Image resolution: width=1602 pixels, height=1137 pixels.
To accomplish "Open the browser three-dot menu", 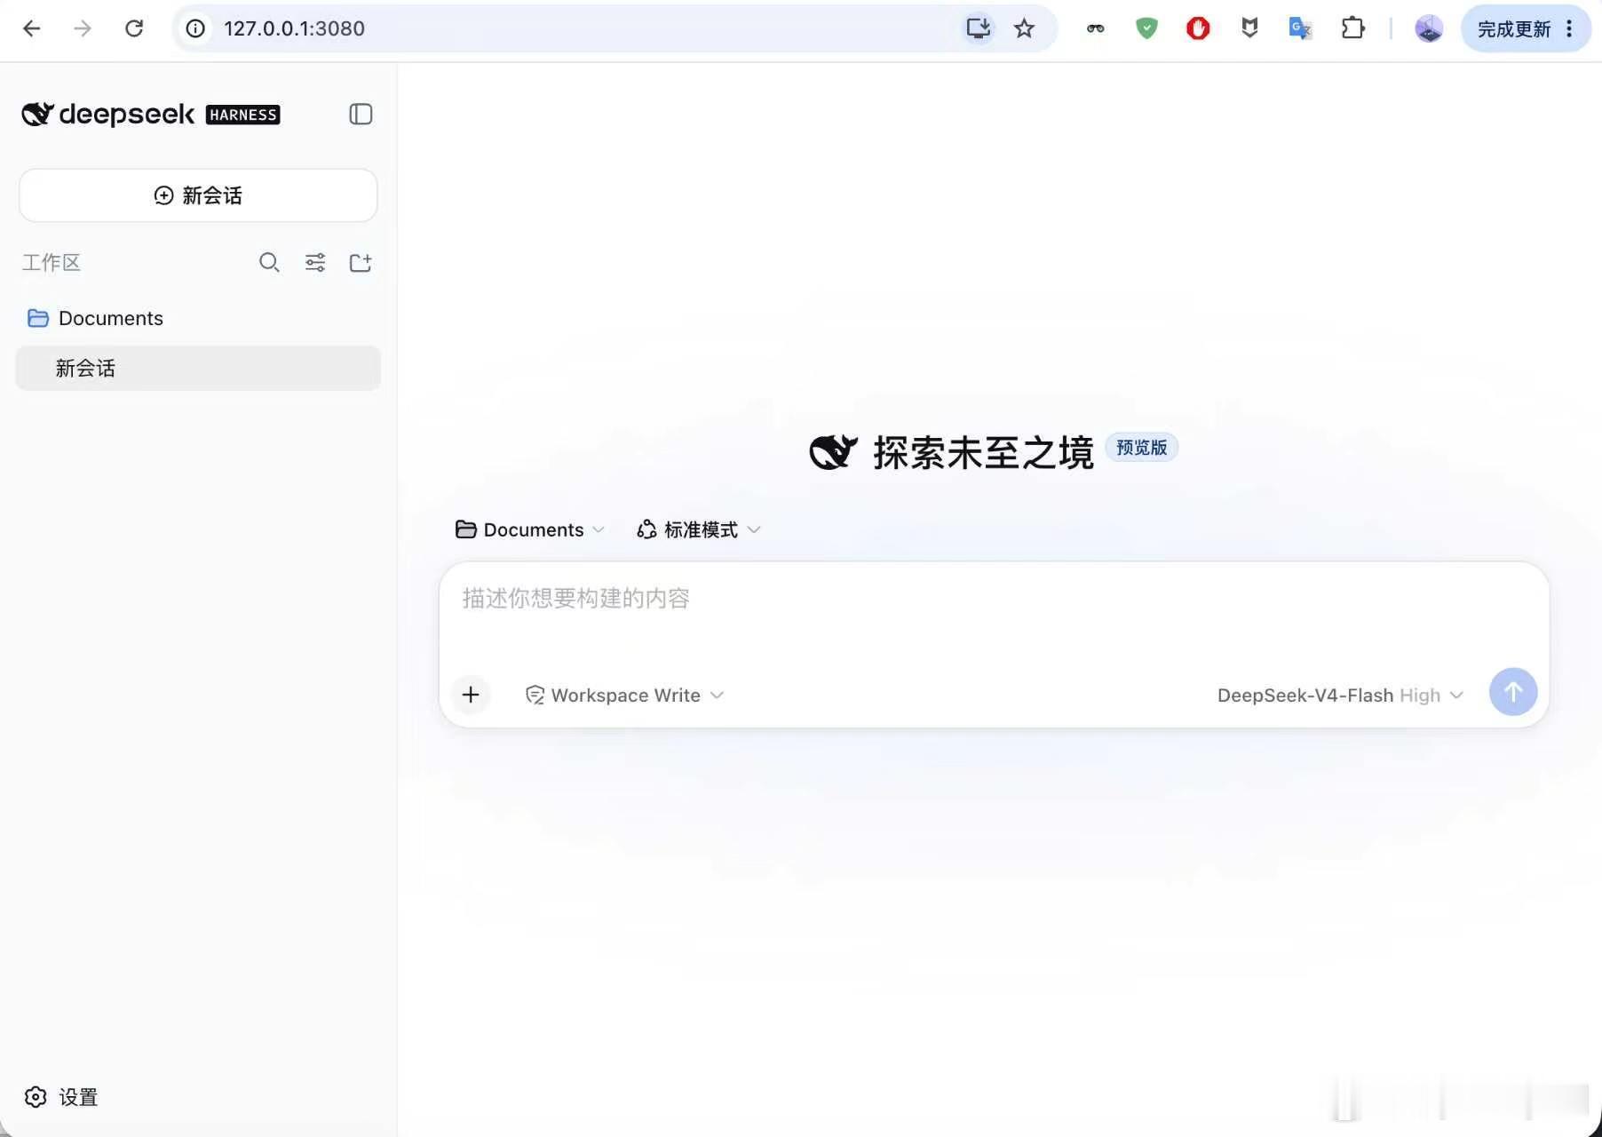I will pyautogui.click(x=1570, y=28).
